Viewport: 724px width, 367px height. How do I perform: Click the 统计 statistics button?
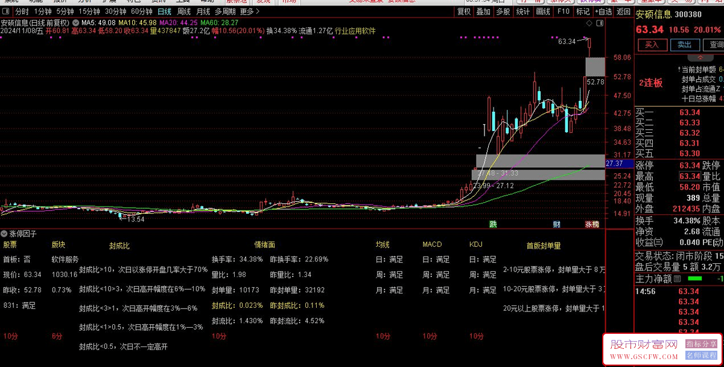(x=523, y=11)
